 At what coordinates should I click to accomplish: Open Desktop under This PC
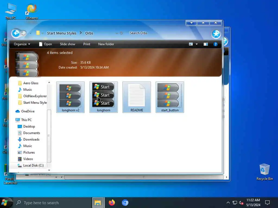click(26, 126)
